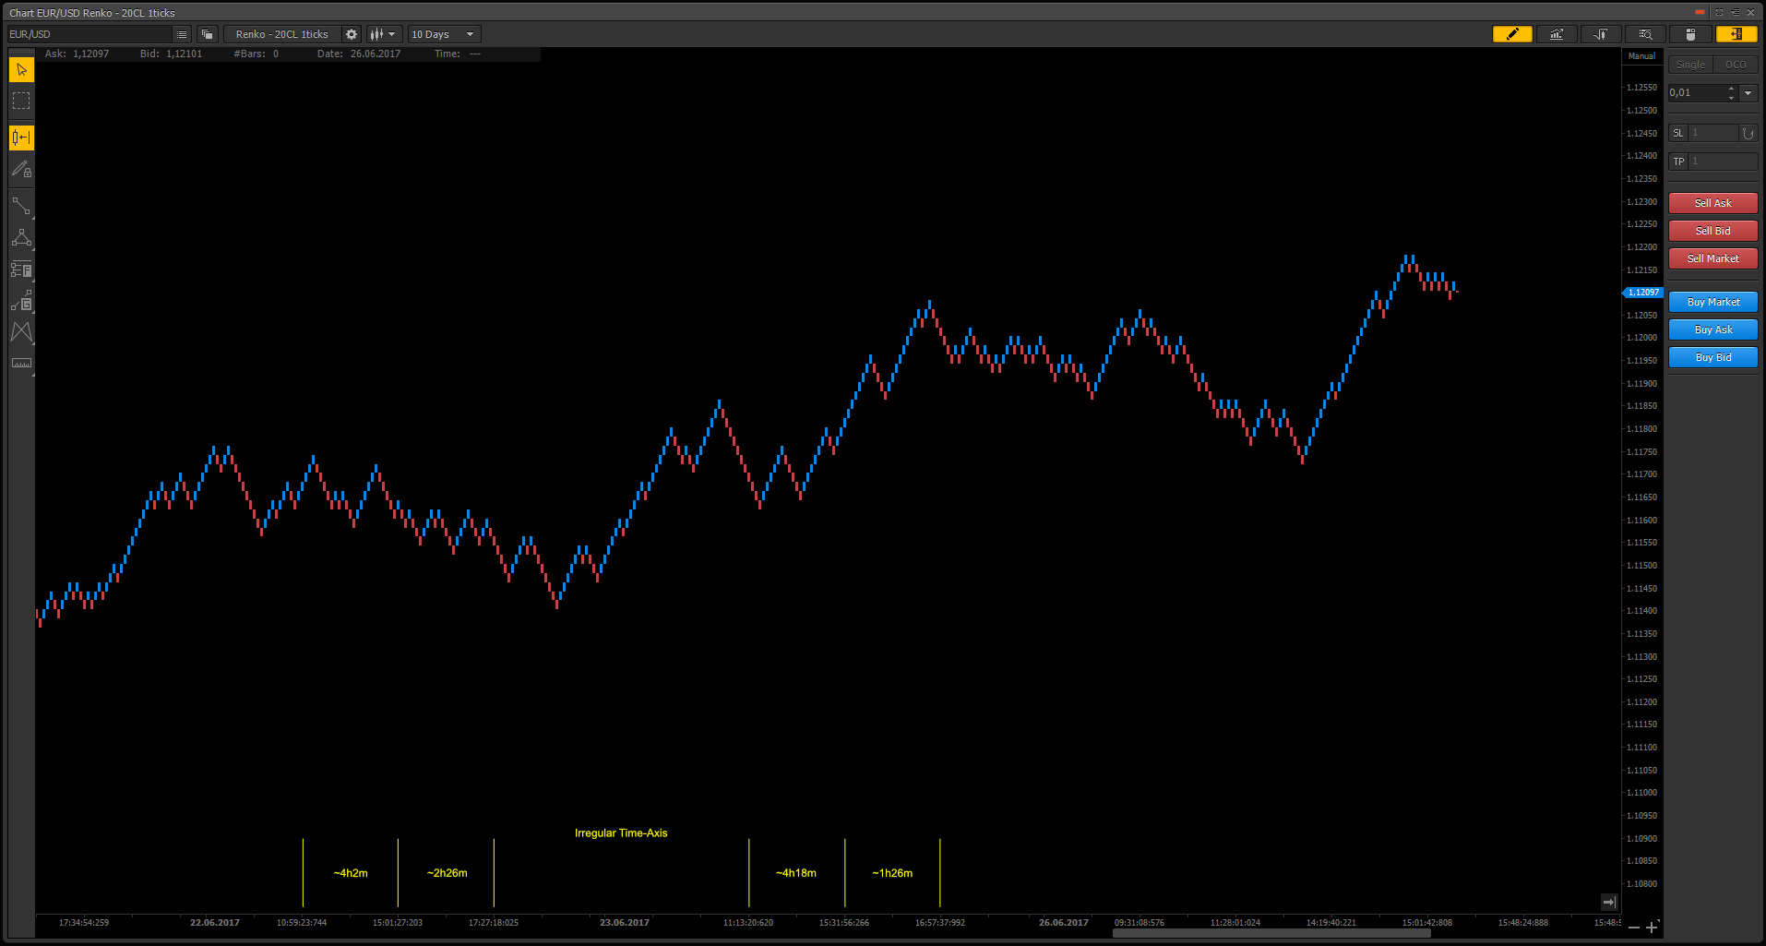Screen dimensions: 1766x946
Task: Click the Manual scale label above price axis
Action: pos(1641,56)
